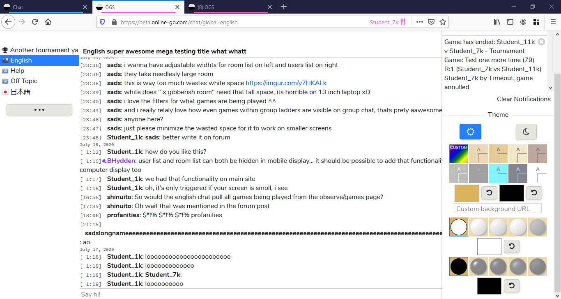561x299 pixels.
Task: Click the Custom background URL field
Action: pos(498,209)
